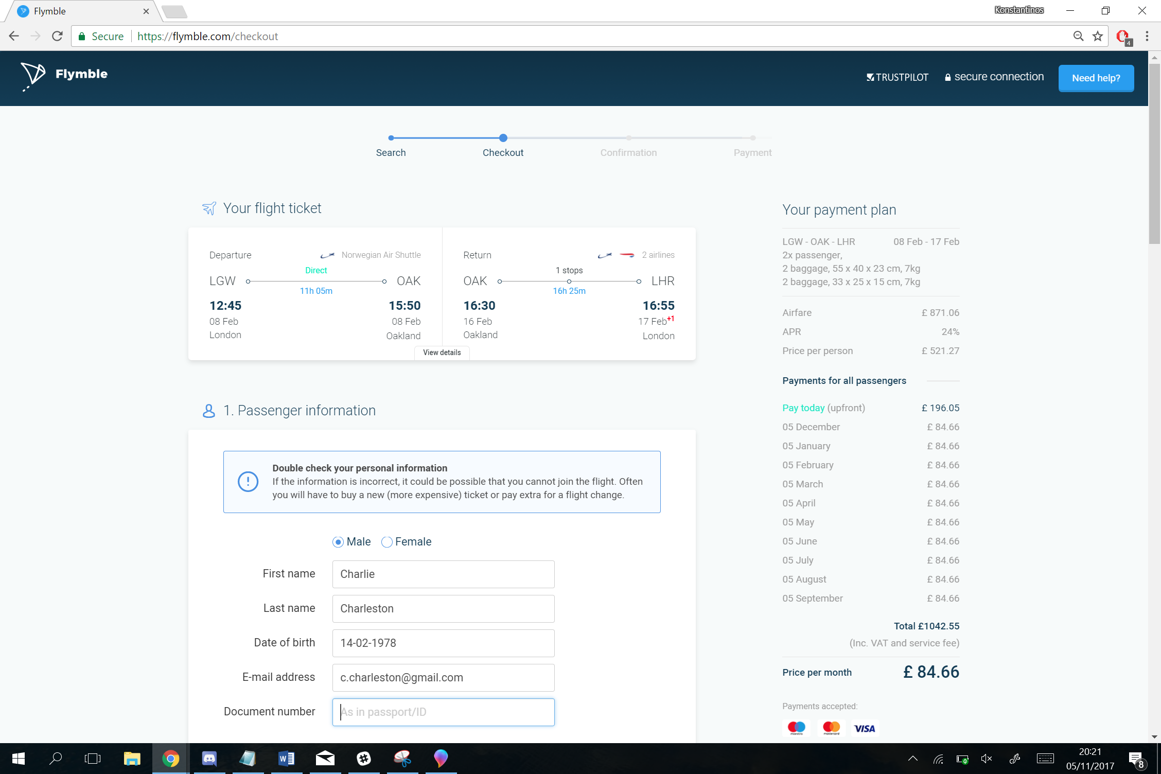
Task: Click the browser forward arrow
Action: coord(36,36)
